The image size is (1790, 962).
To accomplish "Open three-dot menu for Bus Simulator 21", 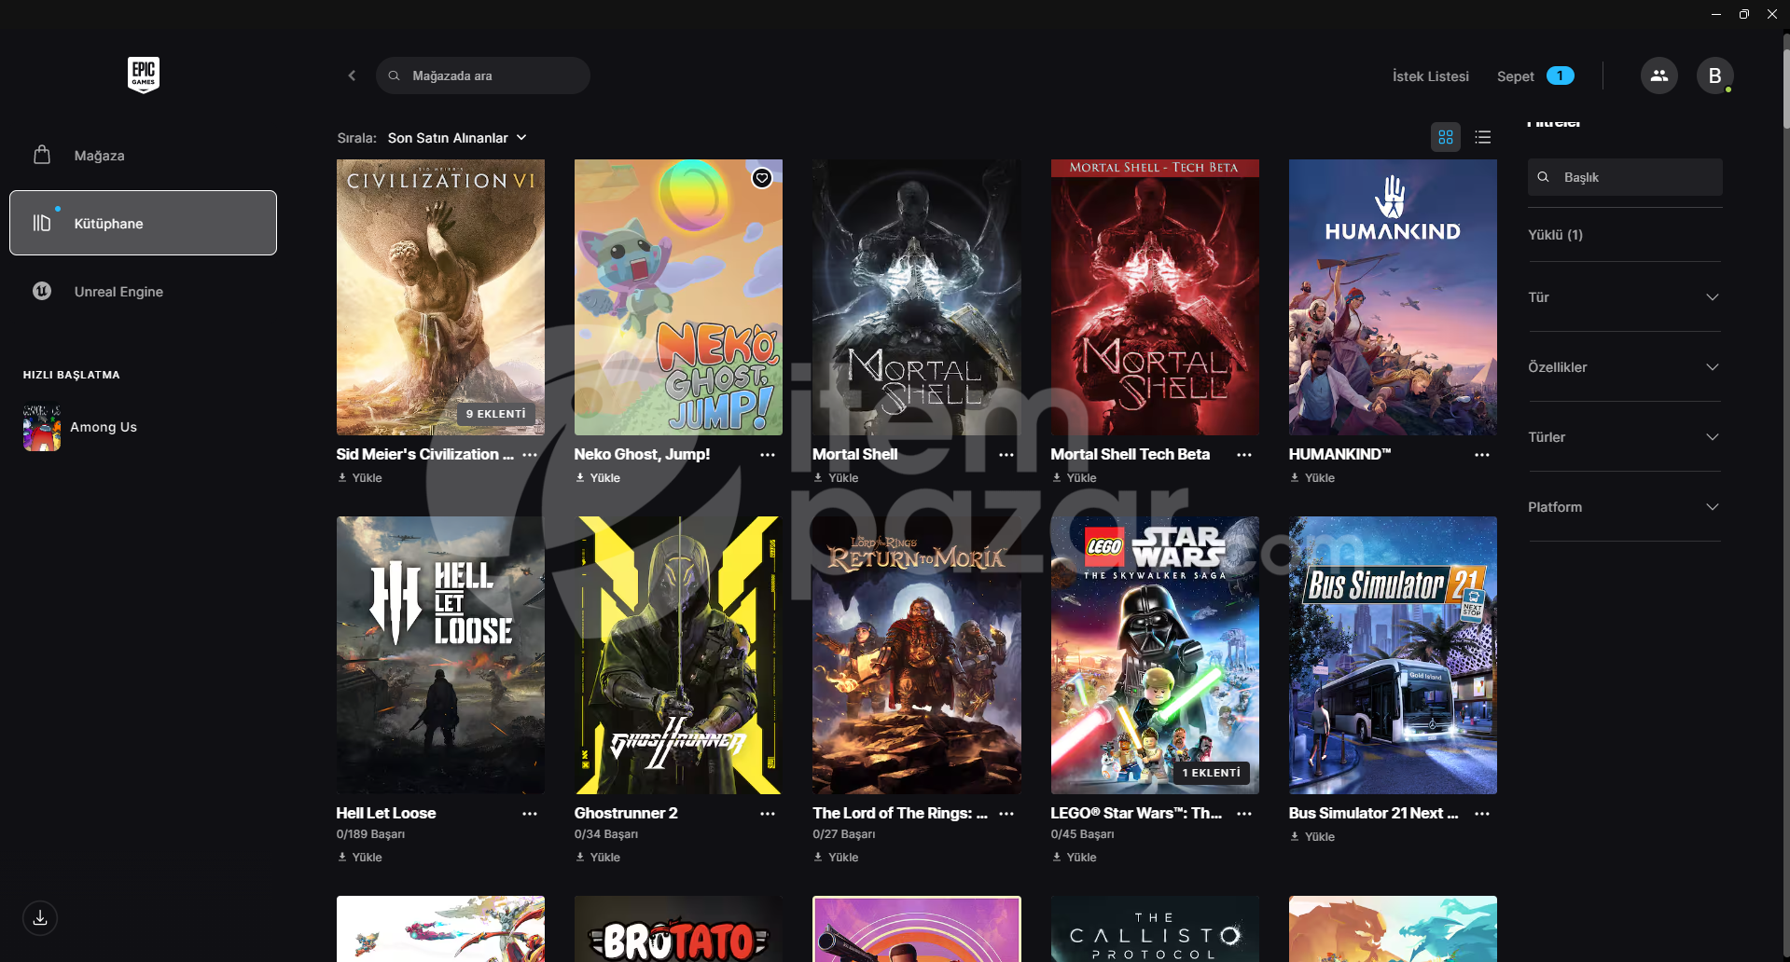I will click(1482, 814).
